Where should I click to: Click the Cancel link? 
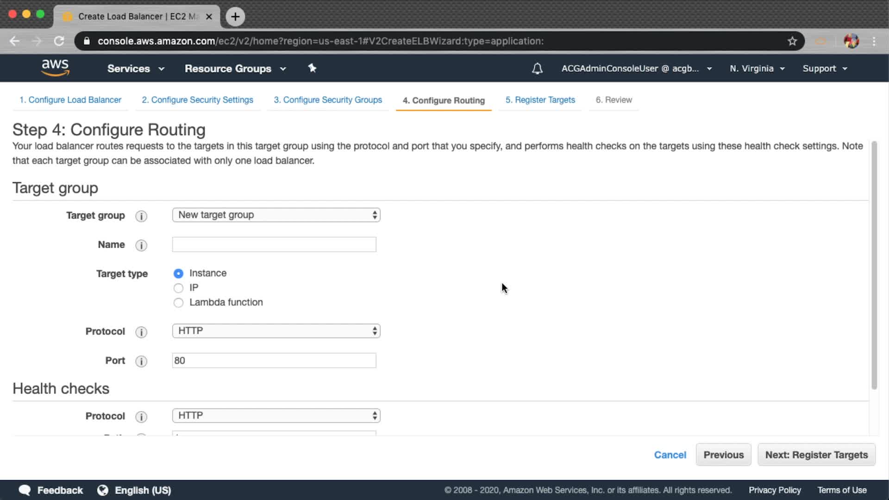point(670,455)
